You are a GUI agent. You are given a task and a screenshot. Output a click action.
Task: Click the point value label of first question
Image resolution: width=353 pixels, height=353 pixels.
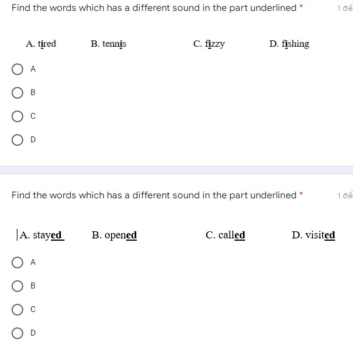click(345, 9)
